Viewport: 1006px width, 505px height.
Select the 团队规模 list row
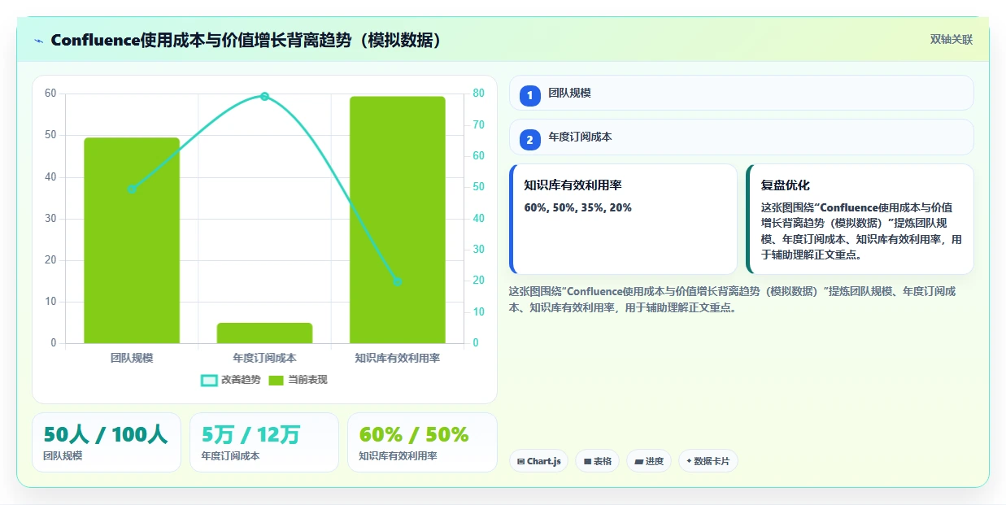click(741, 93)
